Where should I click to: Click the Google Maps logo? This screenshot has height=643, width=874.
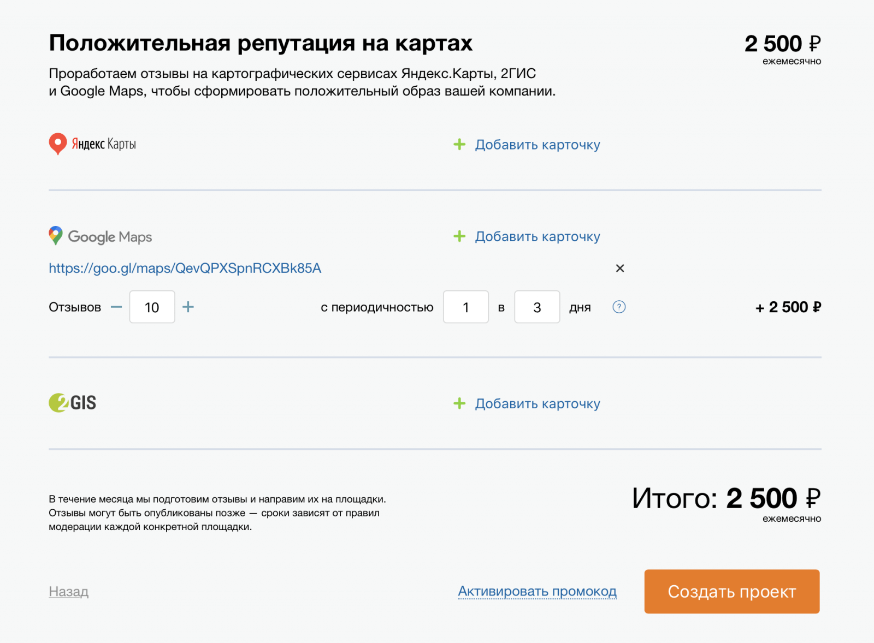click(101, 236)
